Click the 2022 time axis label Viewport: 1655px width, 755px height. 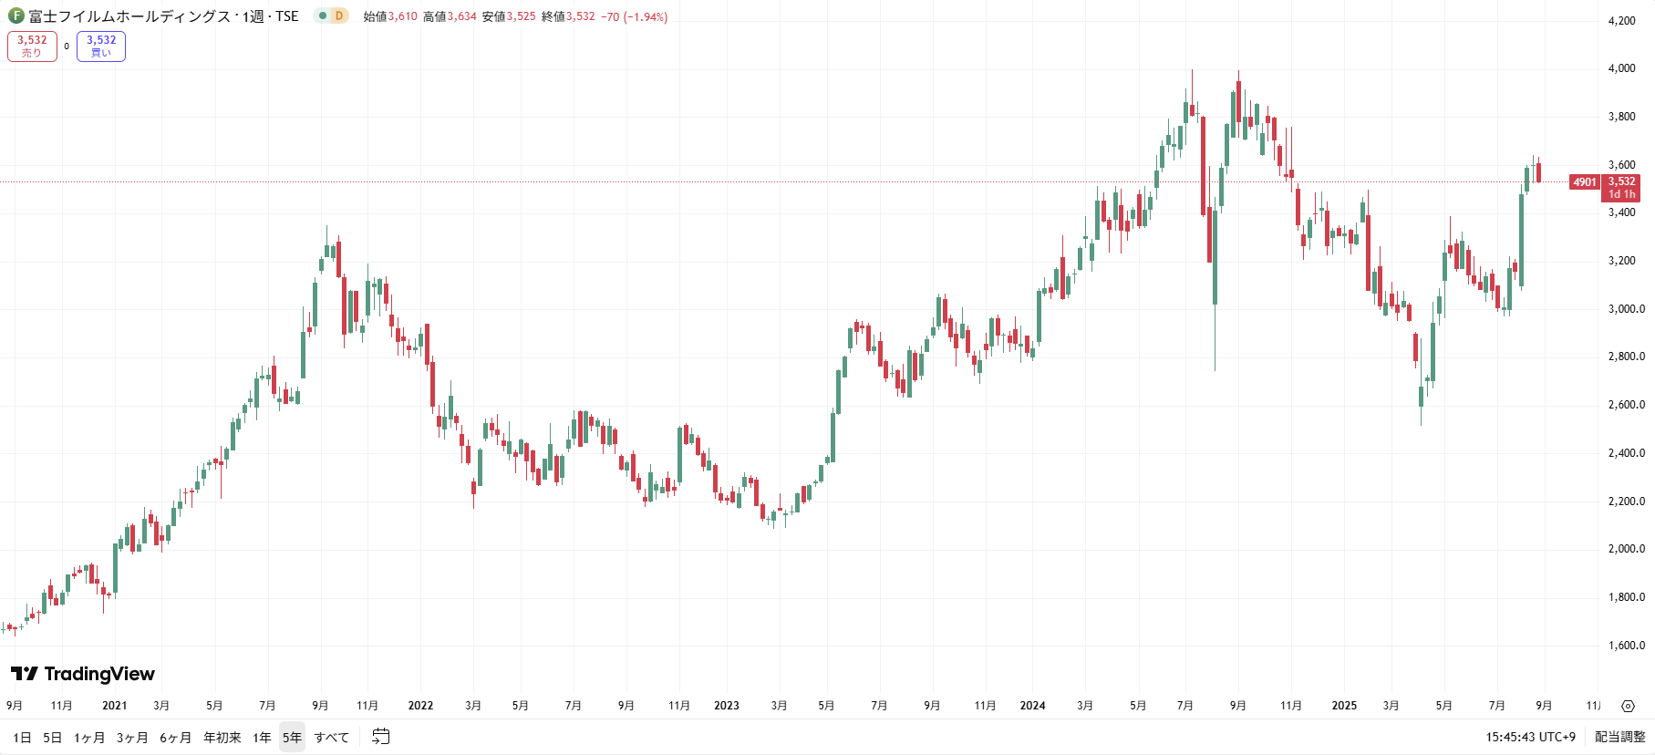click(x=420, y=706)
